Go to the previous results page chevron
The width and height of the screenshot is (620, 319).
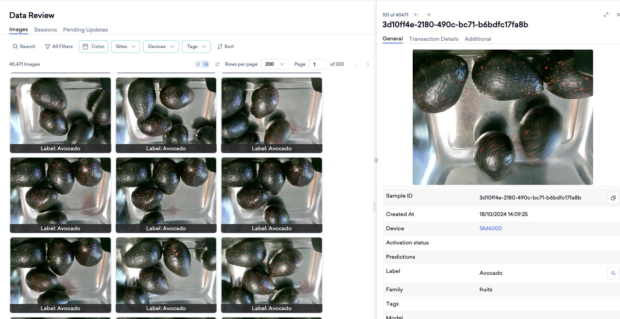tap(355, 64)
